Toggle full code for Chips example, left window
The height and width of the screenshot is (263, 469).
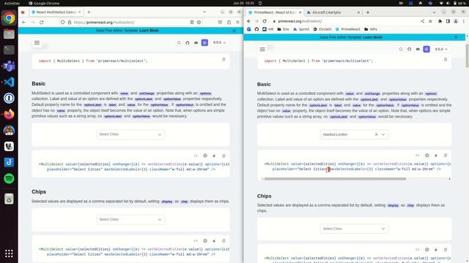tap(196, 241)
